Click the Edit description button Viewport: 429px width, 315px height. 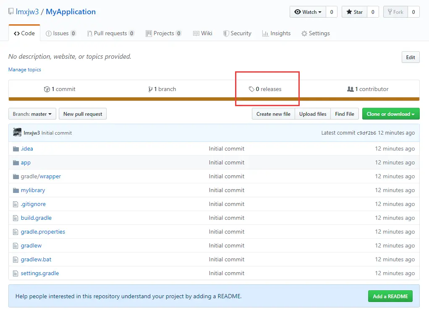pos(411,57)
